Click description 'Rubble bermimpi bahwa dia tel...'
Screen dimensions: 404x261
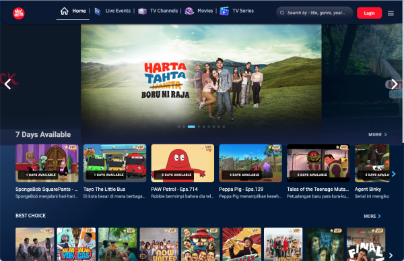182,196
